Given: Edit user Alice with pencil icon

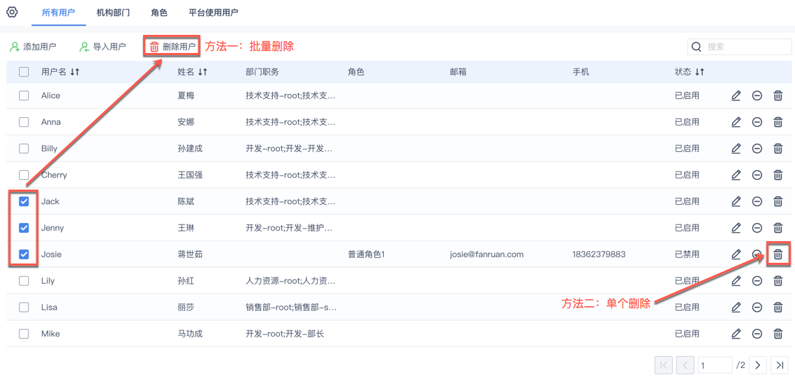Looking at the screenshot, I should (736, 95).
